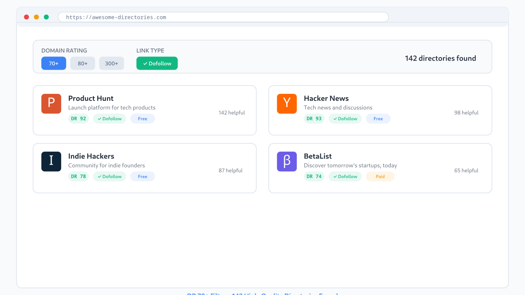The image size is (525, 295).
Task: Click inside the browser address bar
Action: tap(223, 17)
